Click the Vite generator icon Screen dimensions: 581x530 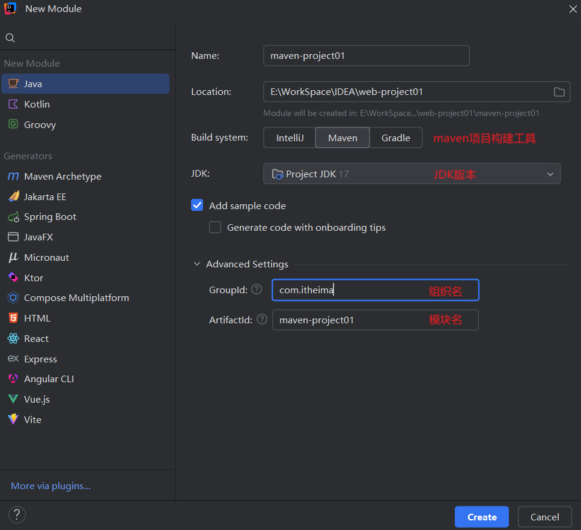(x=13, y=419)
